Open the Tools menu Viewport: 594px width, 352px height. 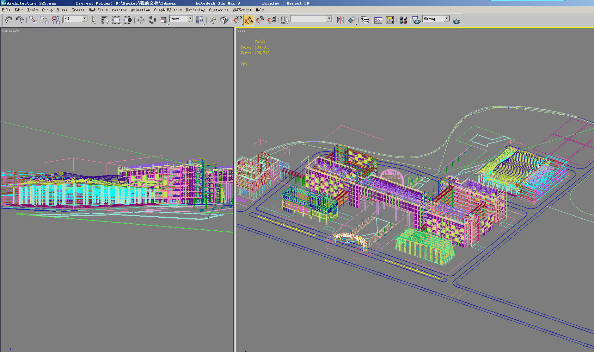32,10
